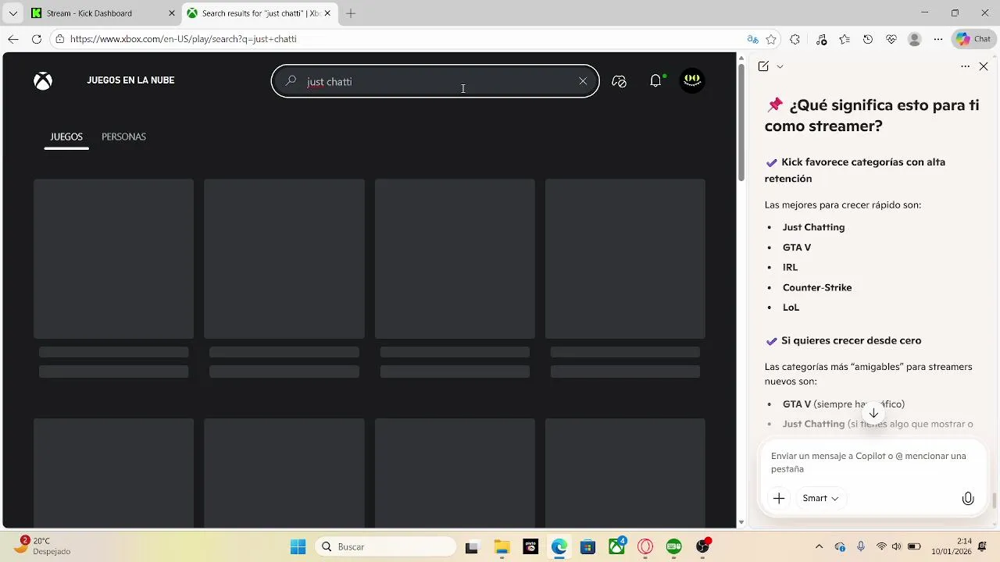Viewport: 1000px width, 562px height.
Task: Open OBS Studio from taskbar
Action: point(703,546)
